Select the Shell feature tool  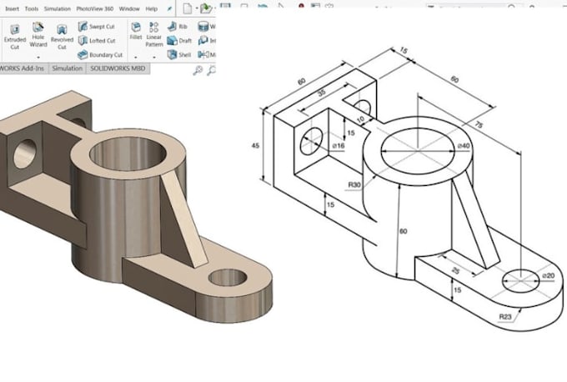click(179, 54)
